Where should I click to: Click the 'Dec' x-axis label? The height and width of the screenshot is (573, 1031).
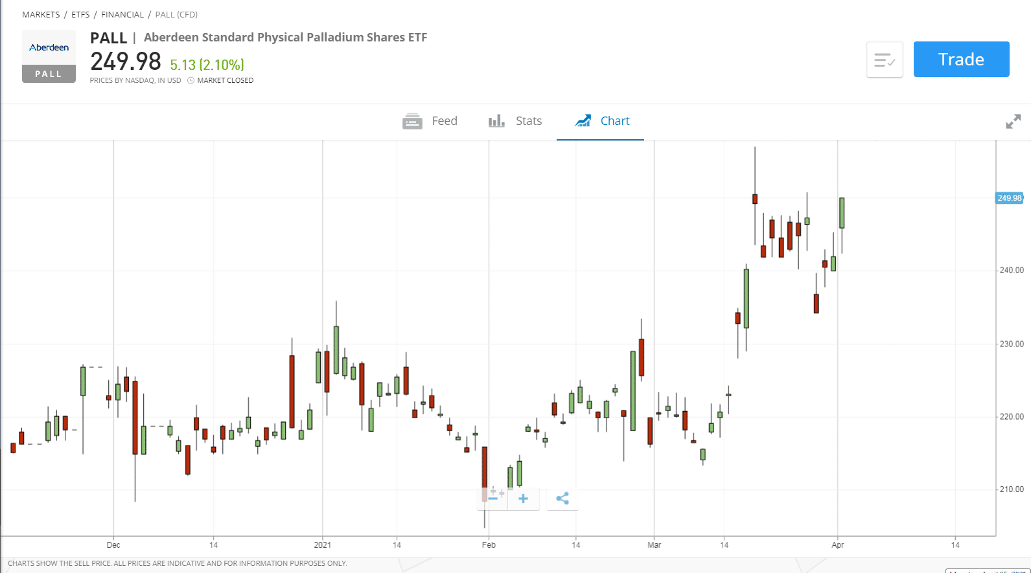[113, 545]
